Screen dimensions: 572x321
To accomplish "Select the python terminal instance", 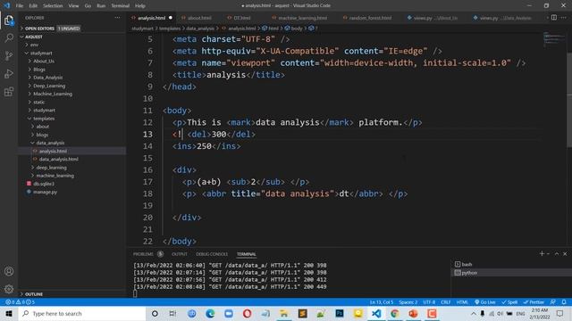I will click(510, 273).
